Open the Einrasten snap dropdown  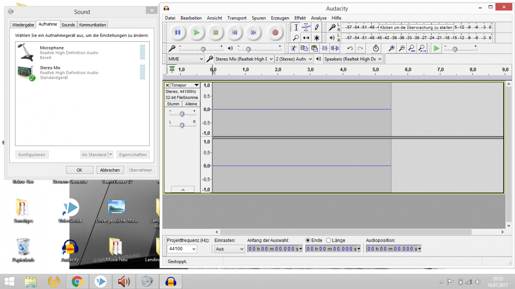point(229,249)
